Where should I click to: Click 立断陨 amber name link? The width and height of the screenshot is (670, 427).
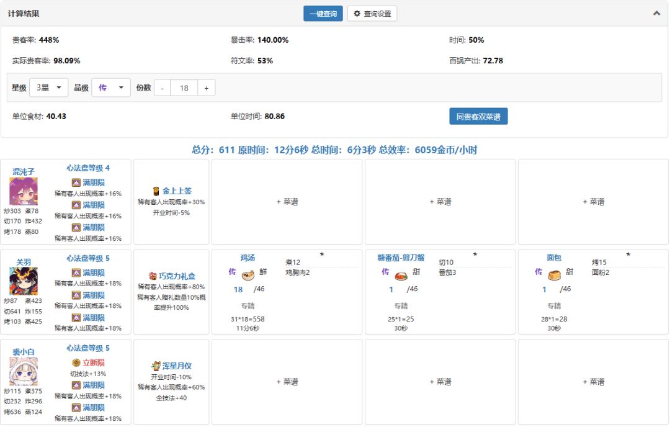pos(94,362)
